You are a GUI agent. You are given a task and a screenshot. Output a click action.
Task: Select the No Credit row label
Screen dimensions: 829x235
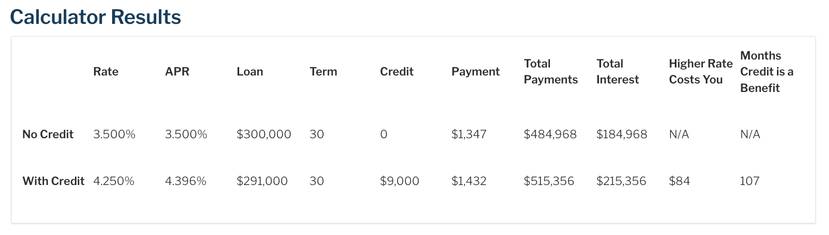tap(48, 135)
